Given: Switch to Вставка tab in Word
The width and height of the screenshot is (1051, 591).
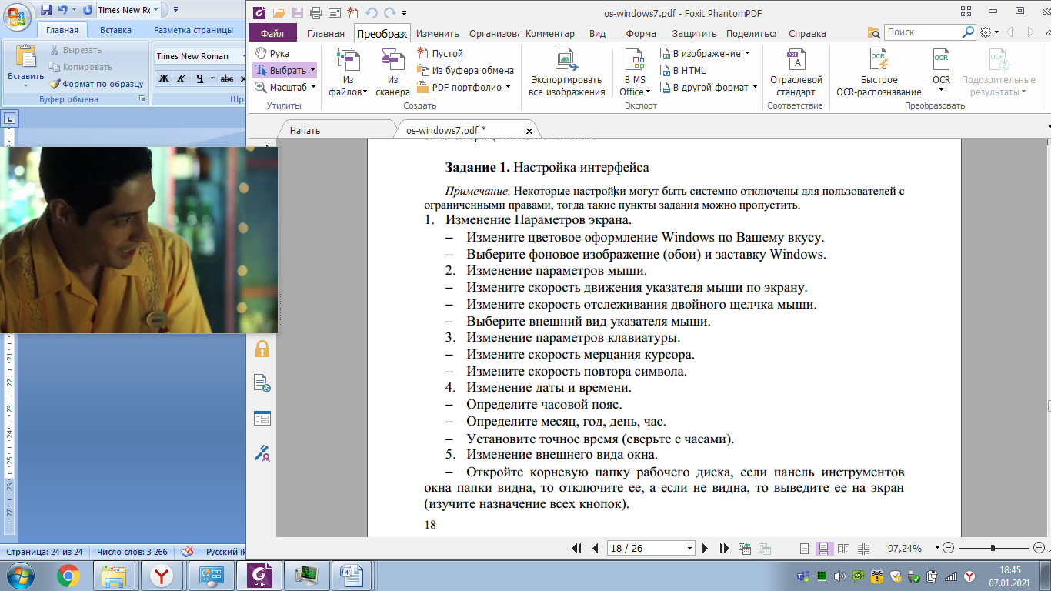Looking at the screenshot, I should (115, 30).
